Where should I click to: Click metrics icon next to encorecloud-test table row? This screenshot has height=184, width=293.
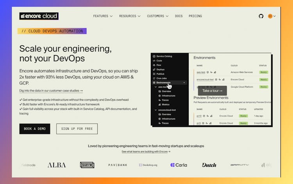point(223,80)
